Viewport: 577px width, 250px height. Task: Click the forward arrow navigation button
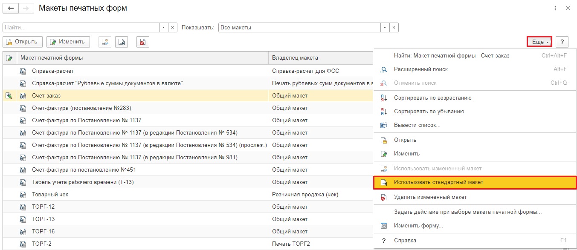pyautogui.click(x=26, y=8)
